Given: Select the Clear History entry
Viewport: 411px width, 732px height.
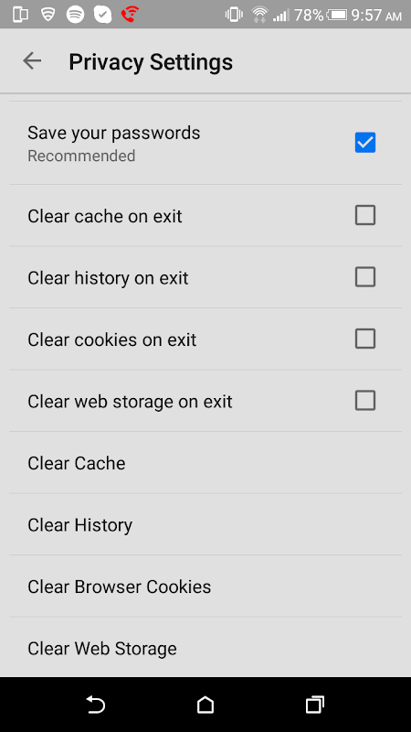Looking at the screenshot, I should click(205, 524).
